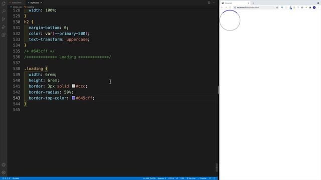Click Ln/Col cursor position in status bar
Image resolution: width=321 pixels, height=180 pixels.
(149, 178)
